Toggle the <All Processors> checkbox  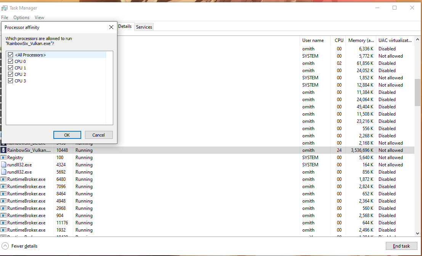[11, 55]
